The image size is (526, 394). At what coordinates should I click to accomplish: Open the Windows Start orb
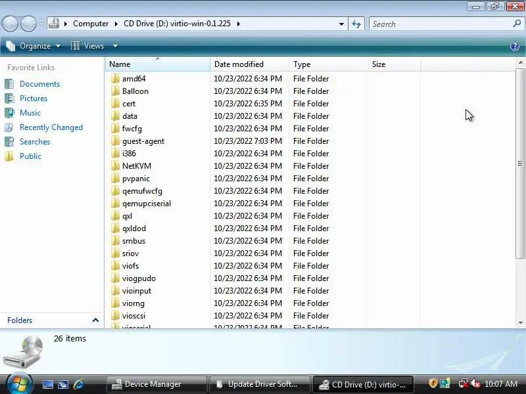click(19, 384)
